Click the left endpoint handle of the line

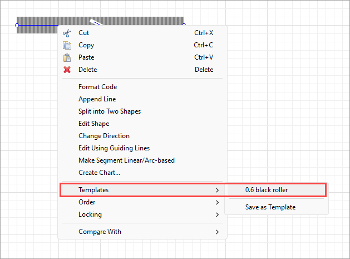17,25
